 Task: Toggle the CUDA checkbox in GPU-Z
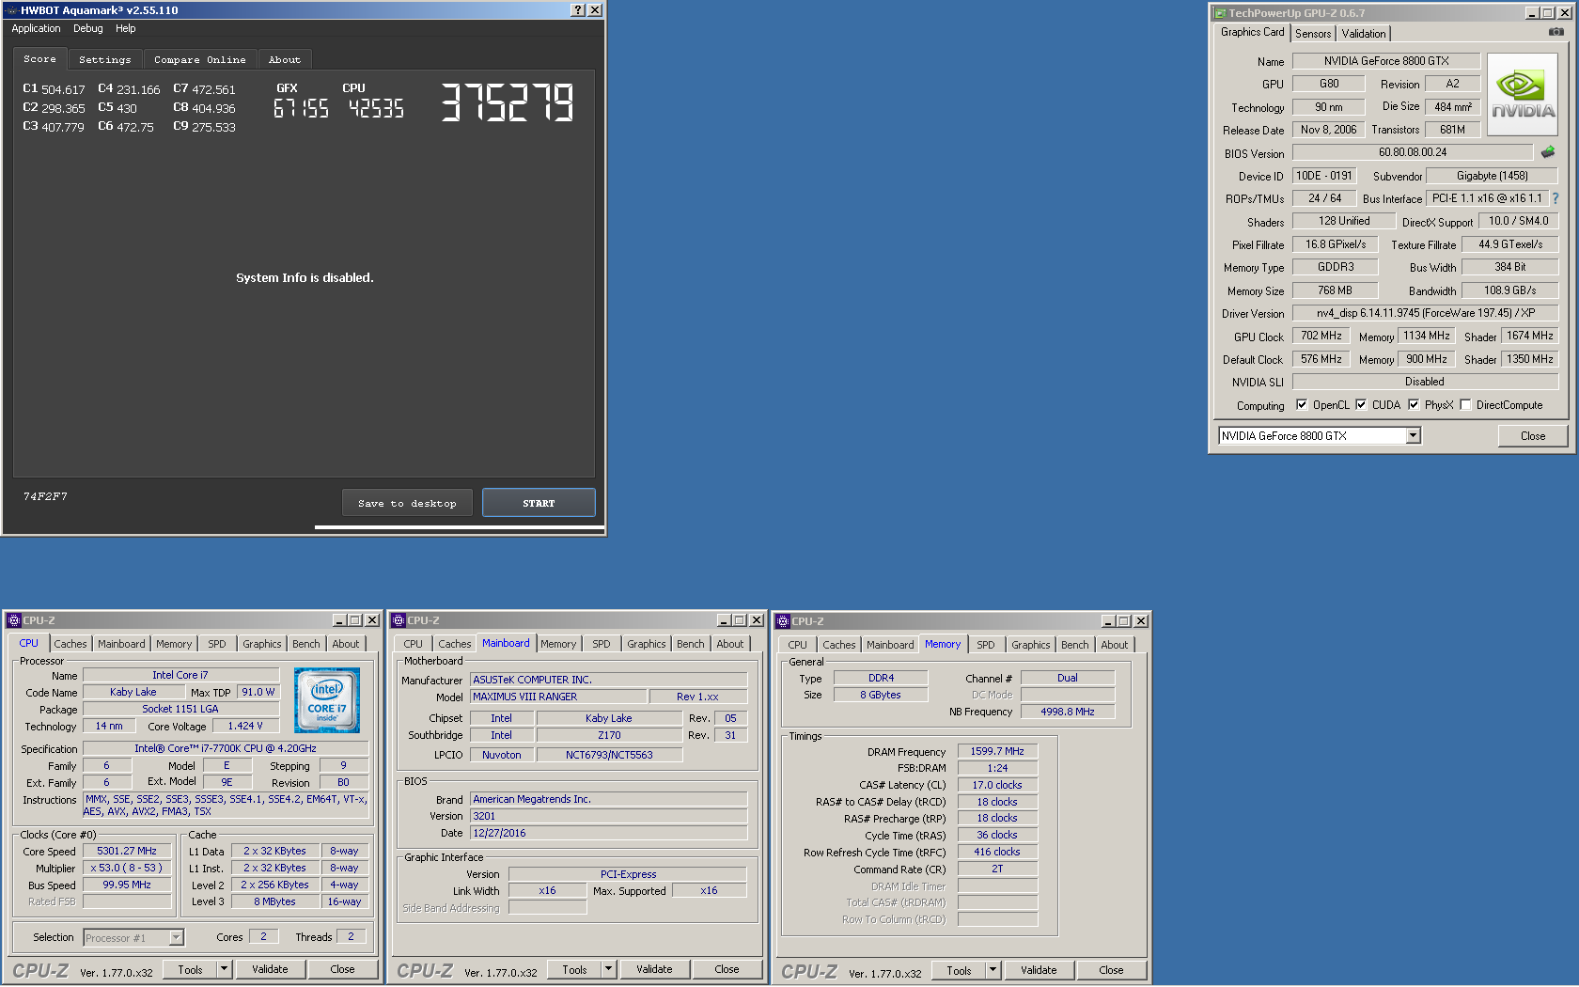coord(1360,405)
